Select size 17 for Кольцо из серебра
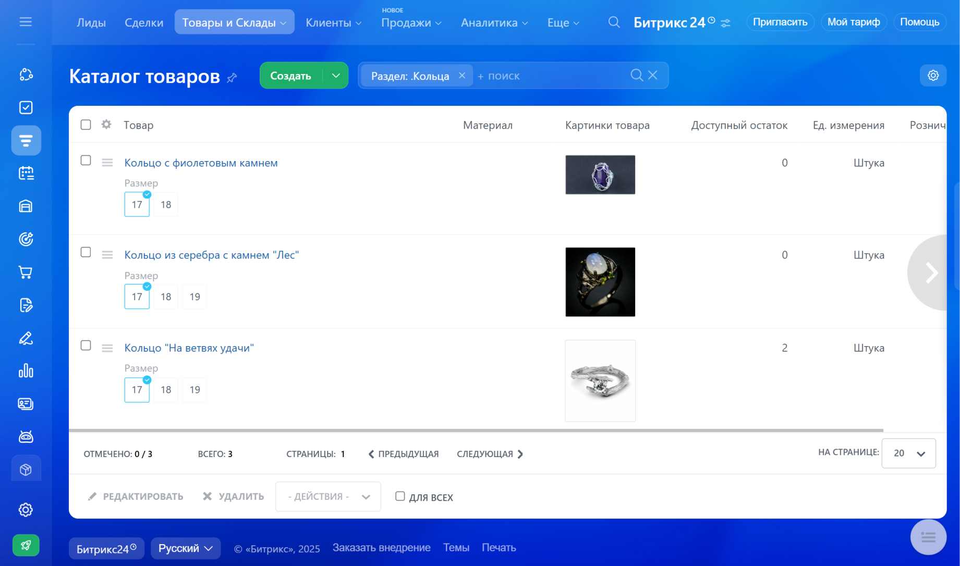The width and height of the screenshot is (960, 566). [x=137, y=297]
